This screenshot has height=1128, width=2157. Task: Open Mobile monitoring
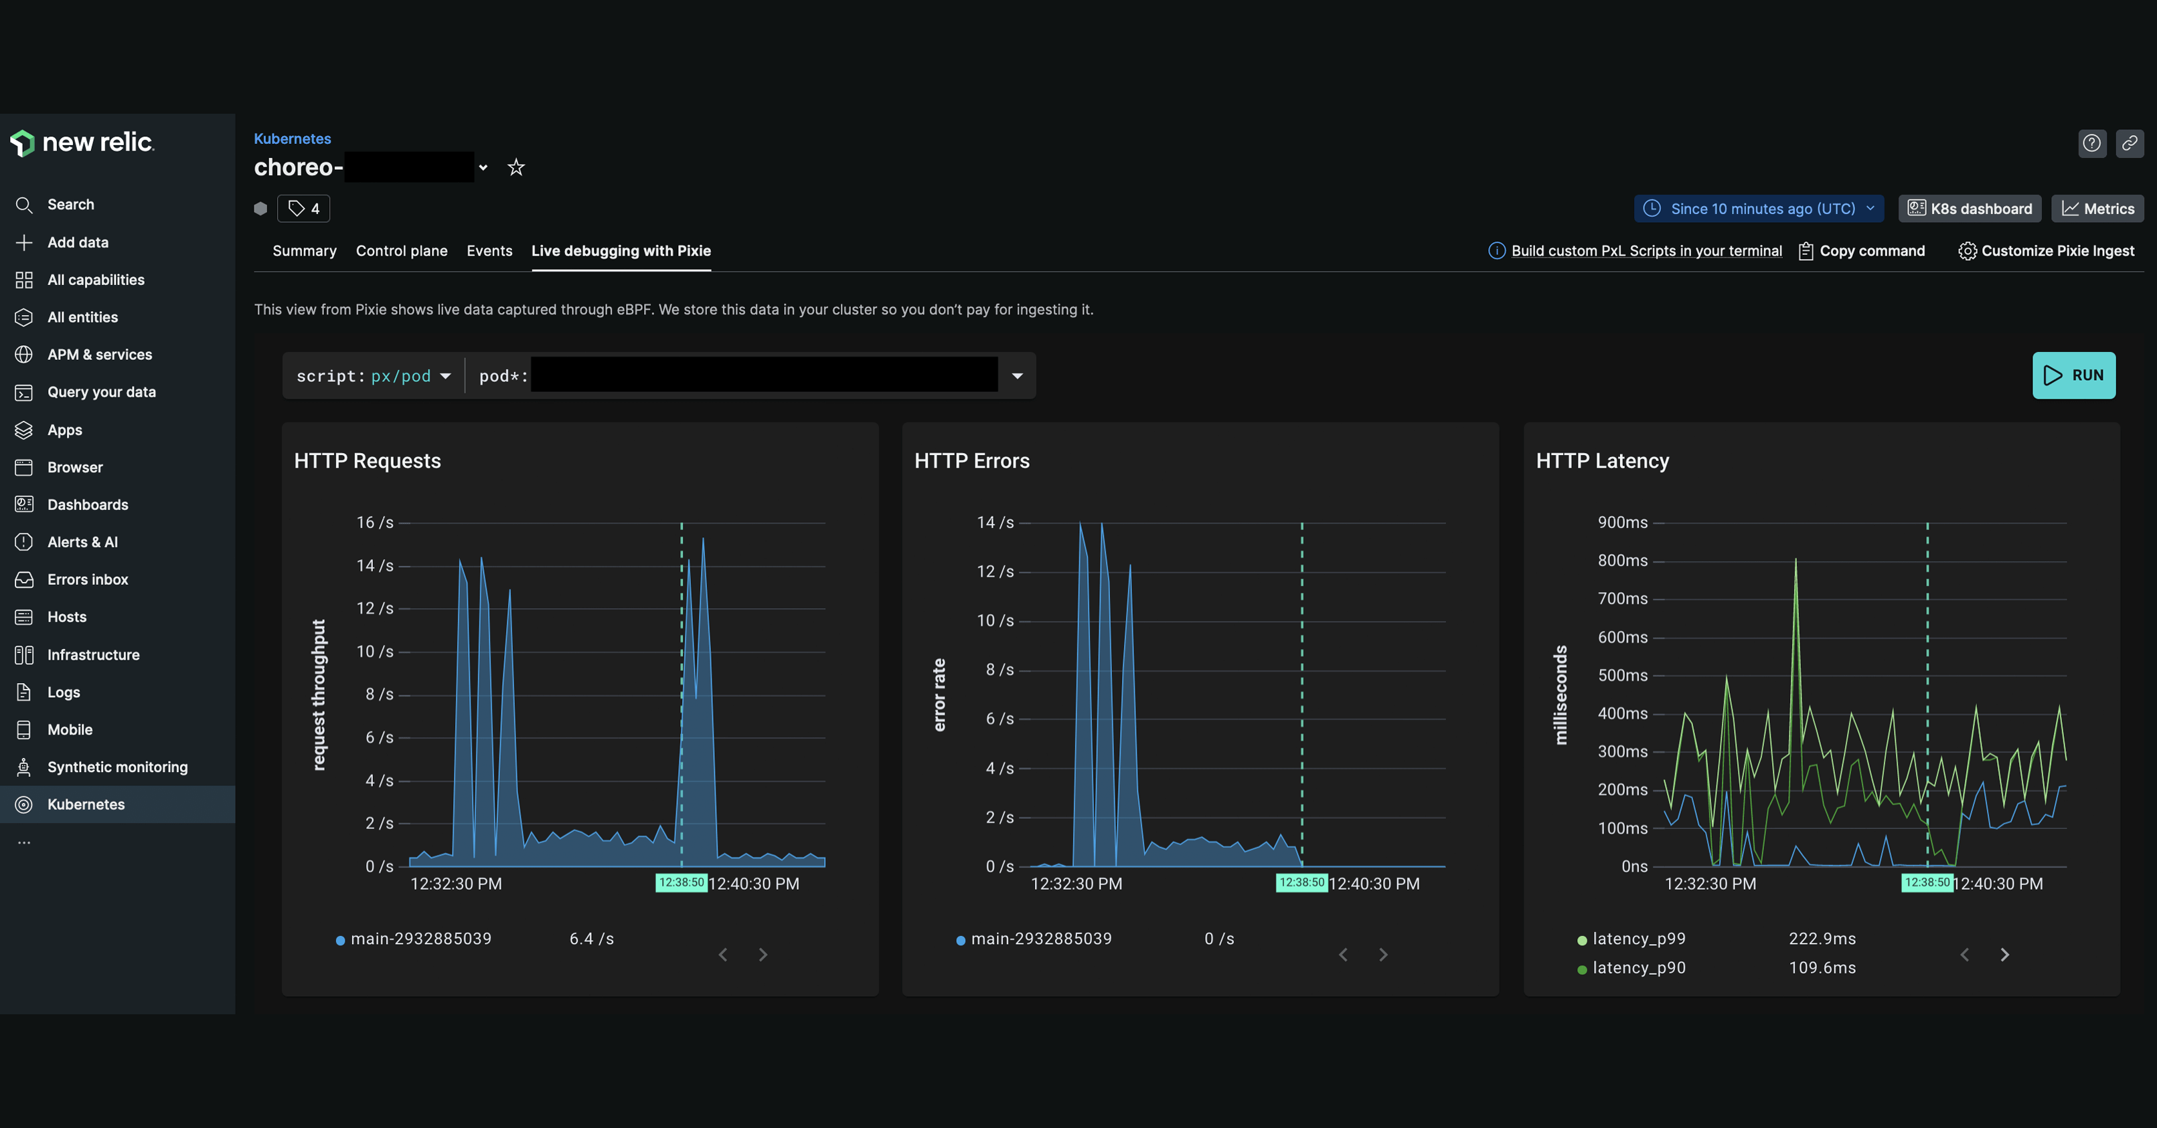[70, 729]
